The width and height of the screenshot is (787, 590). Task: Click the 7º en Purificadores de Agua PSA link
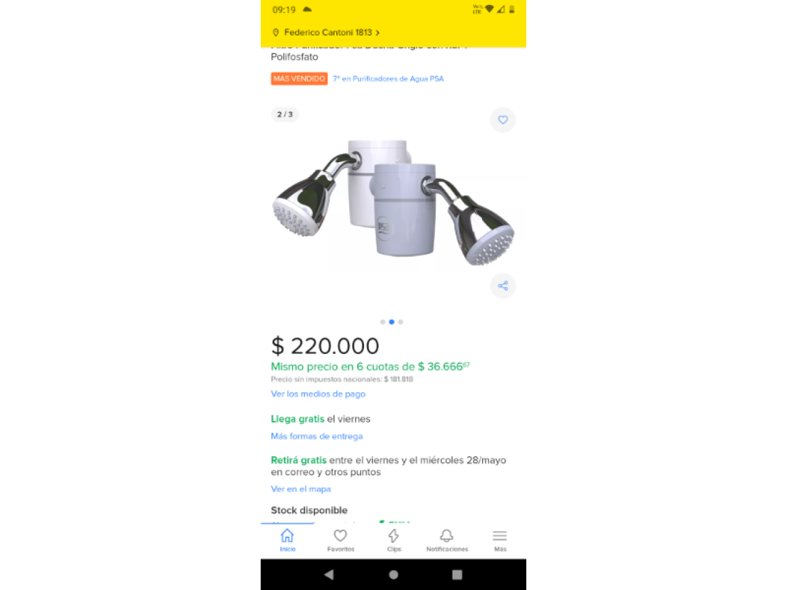[x=388, y=79]
